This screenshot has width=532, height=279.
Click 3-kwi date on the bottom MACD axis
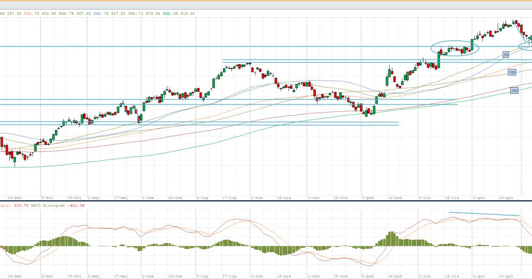point(47,276)
